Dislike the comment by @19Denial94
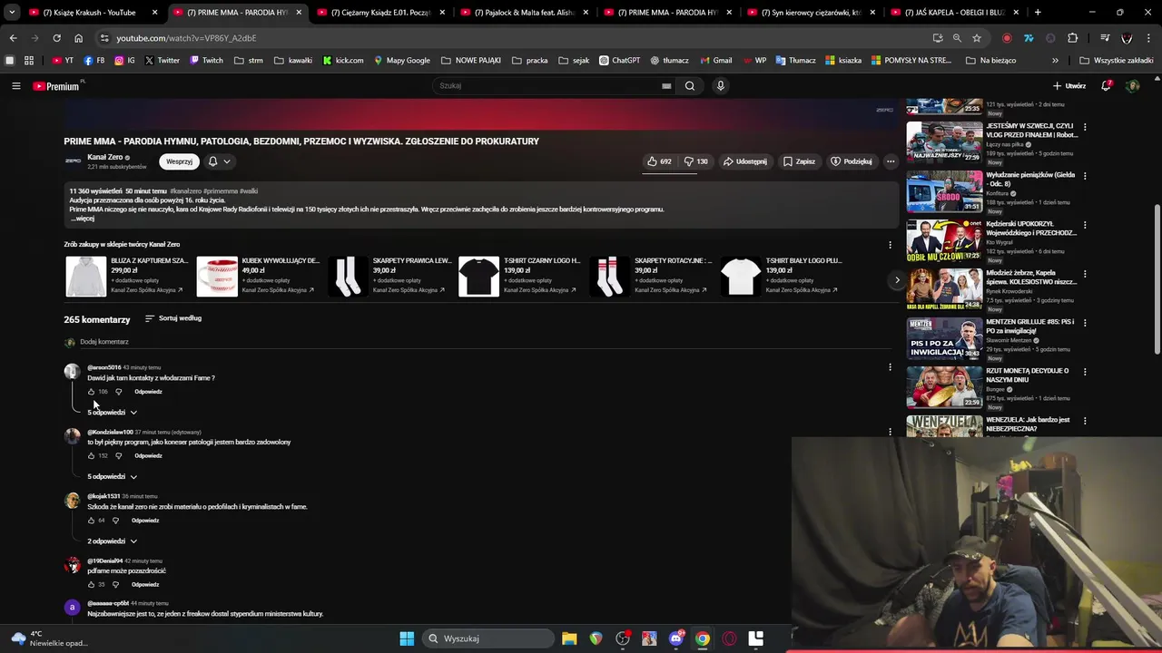The width and height of the screenshot is (1162, 653). (115, 585)
